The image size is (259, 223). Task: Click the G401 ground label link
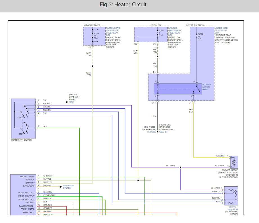pos(72,102)
